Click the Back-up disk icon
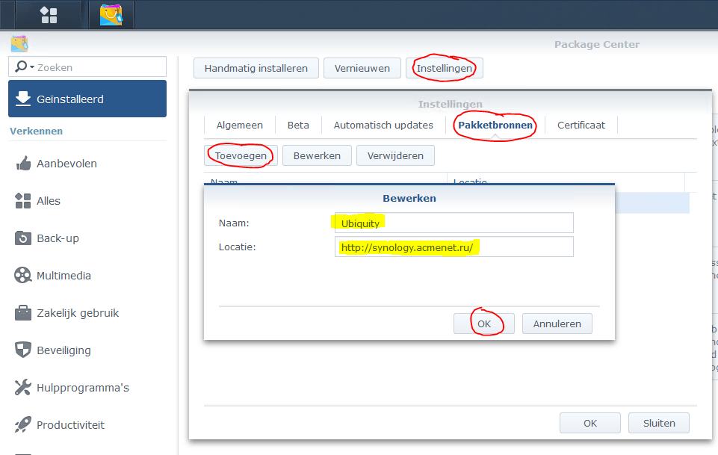Screen dimensions: 718x455 [x=23, y=238]
